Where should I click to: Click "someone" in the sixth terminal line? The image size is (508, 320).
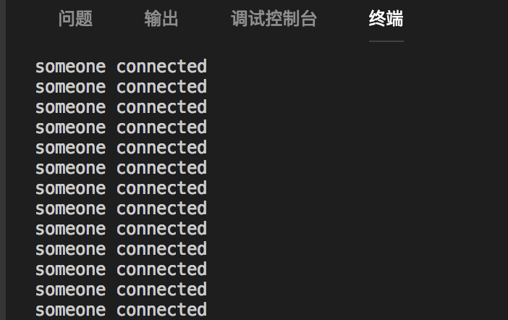coord(70,168)
